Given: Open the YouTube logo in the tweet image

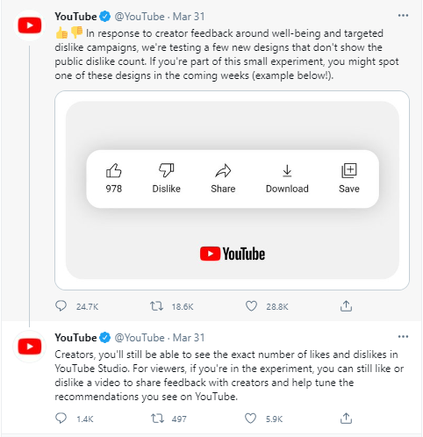Looking at the screenshot, I should coord(233,254).
